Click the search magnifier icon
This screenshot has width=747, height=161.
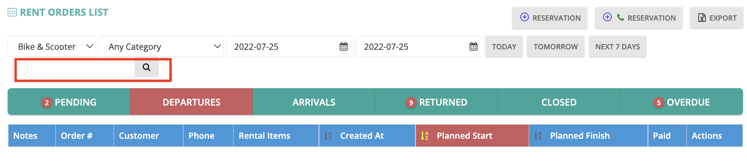(x=146, y=67)
